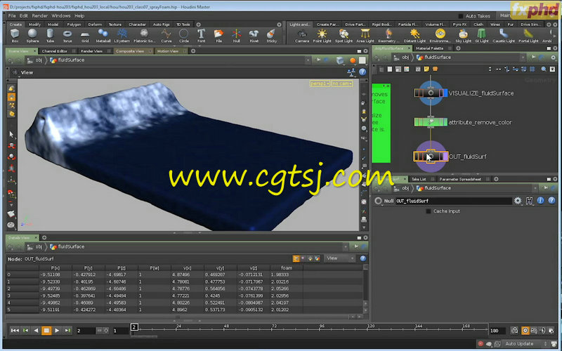The height and width of the screenshot is (351, 562).
Task: Click the end frame field showing 180
Action: (497, 331)
